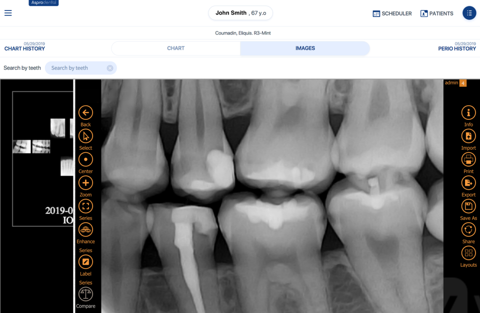This screenshot has height=313, width=480.
Task: Click the Compare icon
Action: tap(85, 295)
